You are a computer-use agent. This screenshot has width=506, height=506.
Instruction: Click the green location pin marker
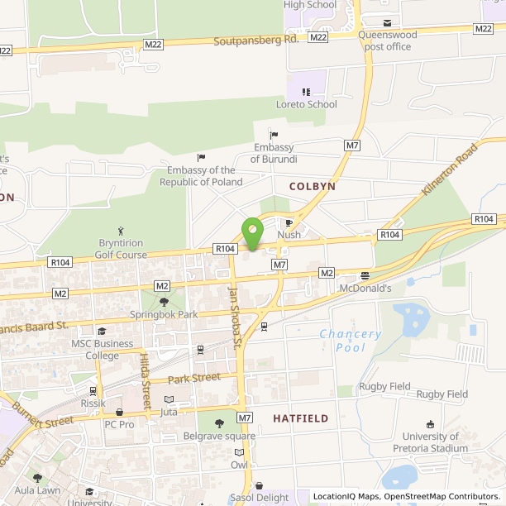(253, 234)
